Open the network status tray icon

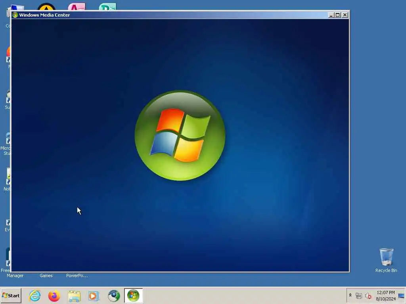(x=358, y=296)
